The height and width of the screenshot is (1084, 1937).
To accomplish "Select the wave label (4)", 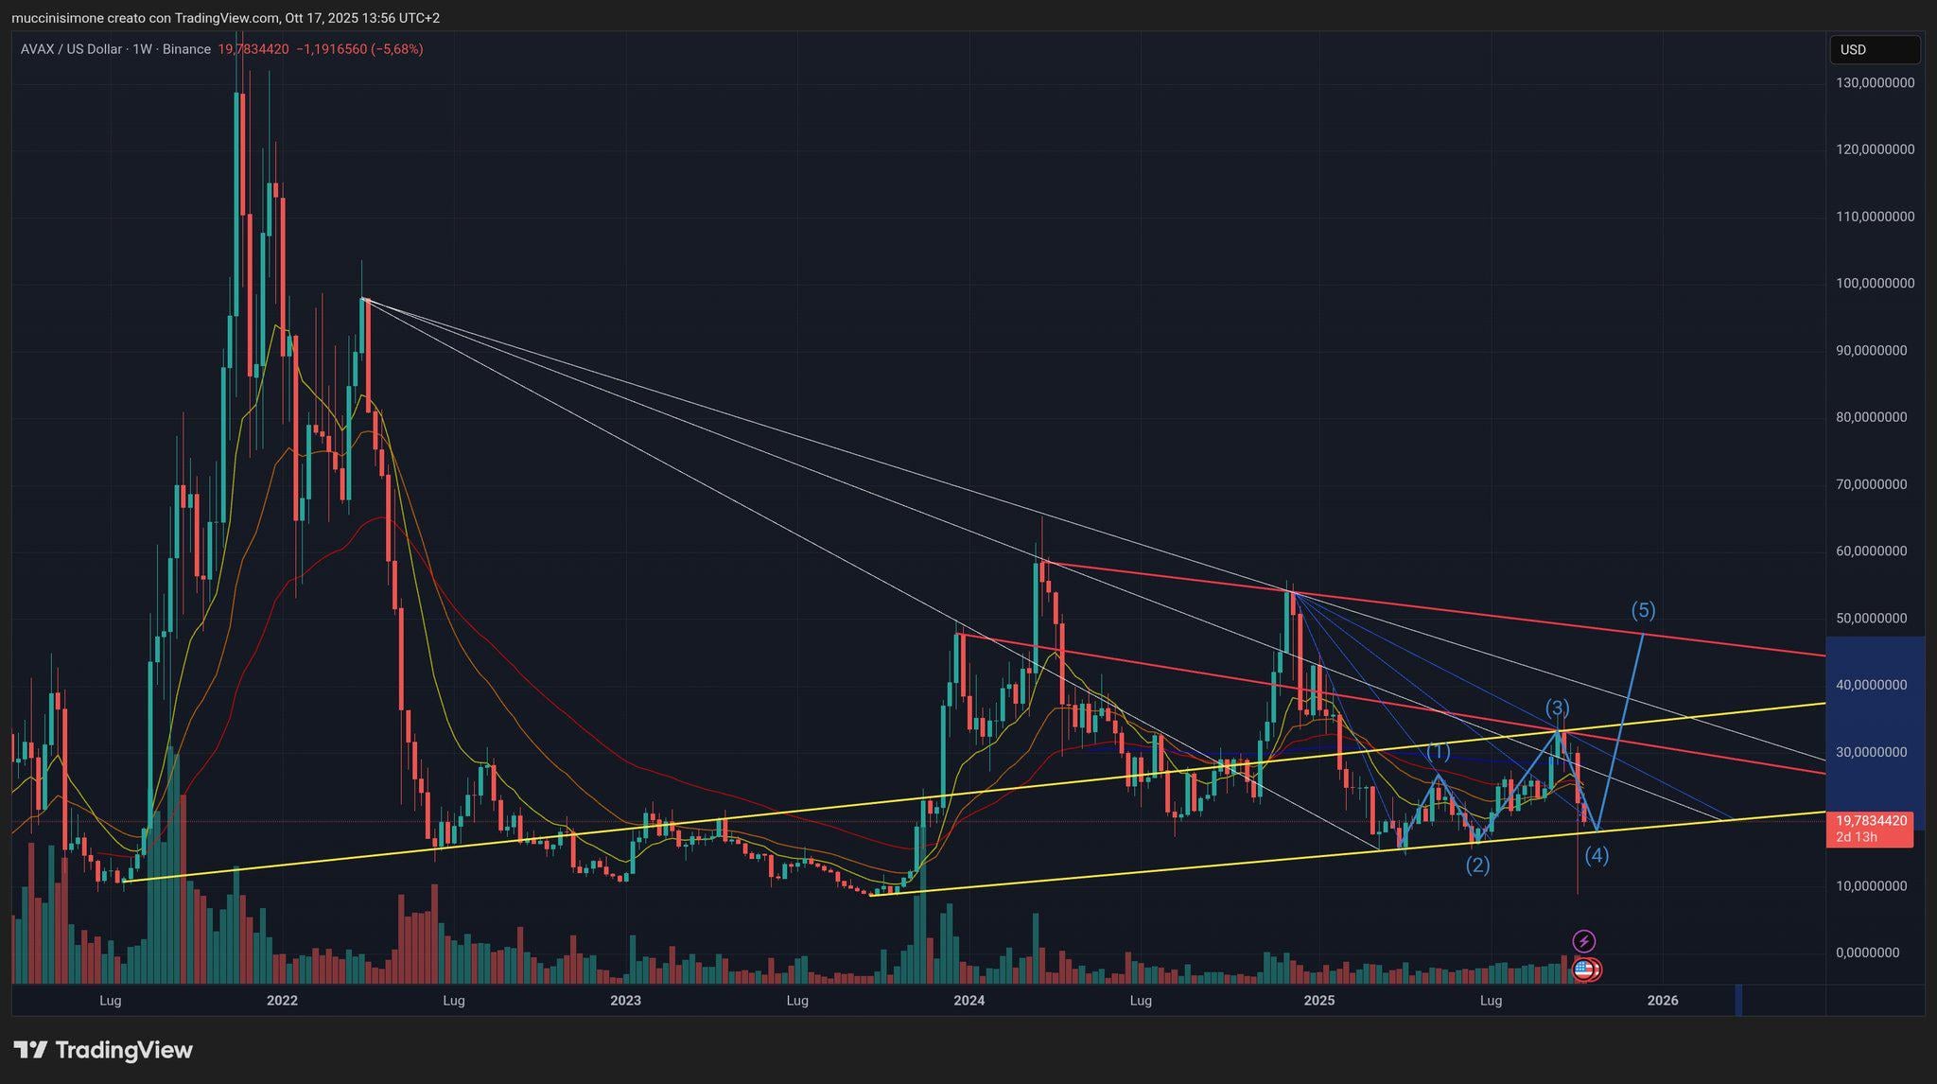I will pos(1597,855).
